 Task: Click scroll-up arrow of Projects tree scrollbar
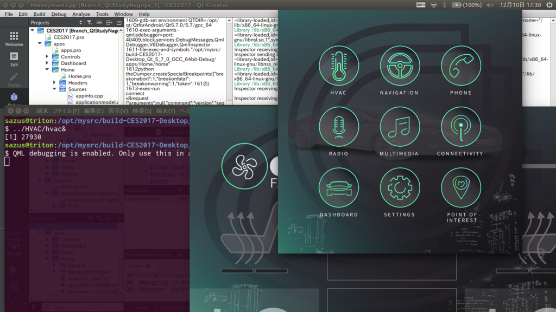121,30
